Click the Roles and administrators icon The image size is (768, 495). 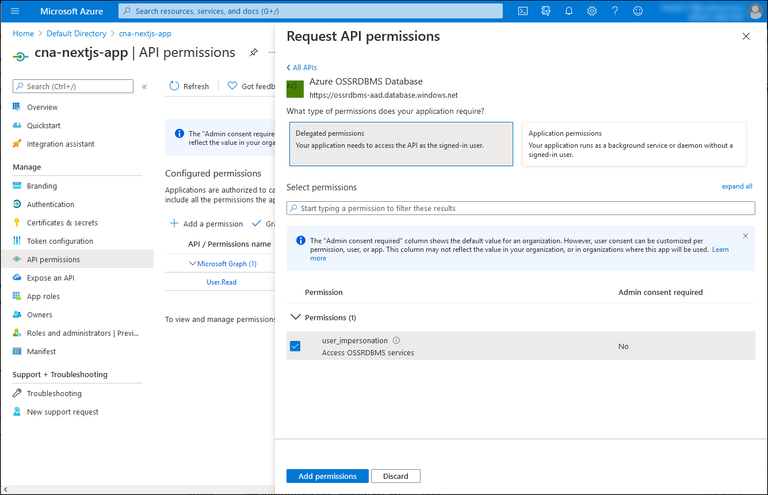pos(17,333)
